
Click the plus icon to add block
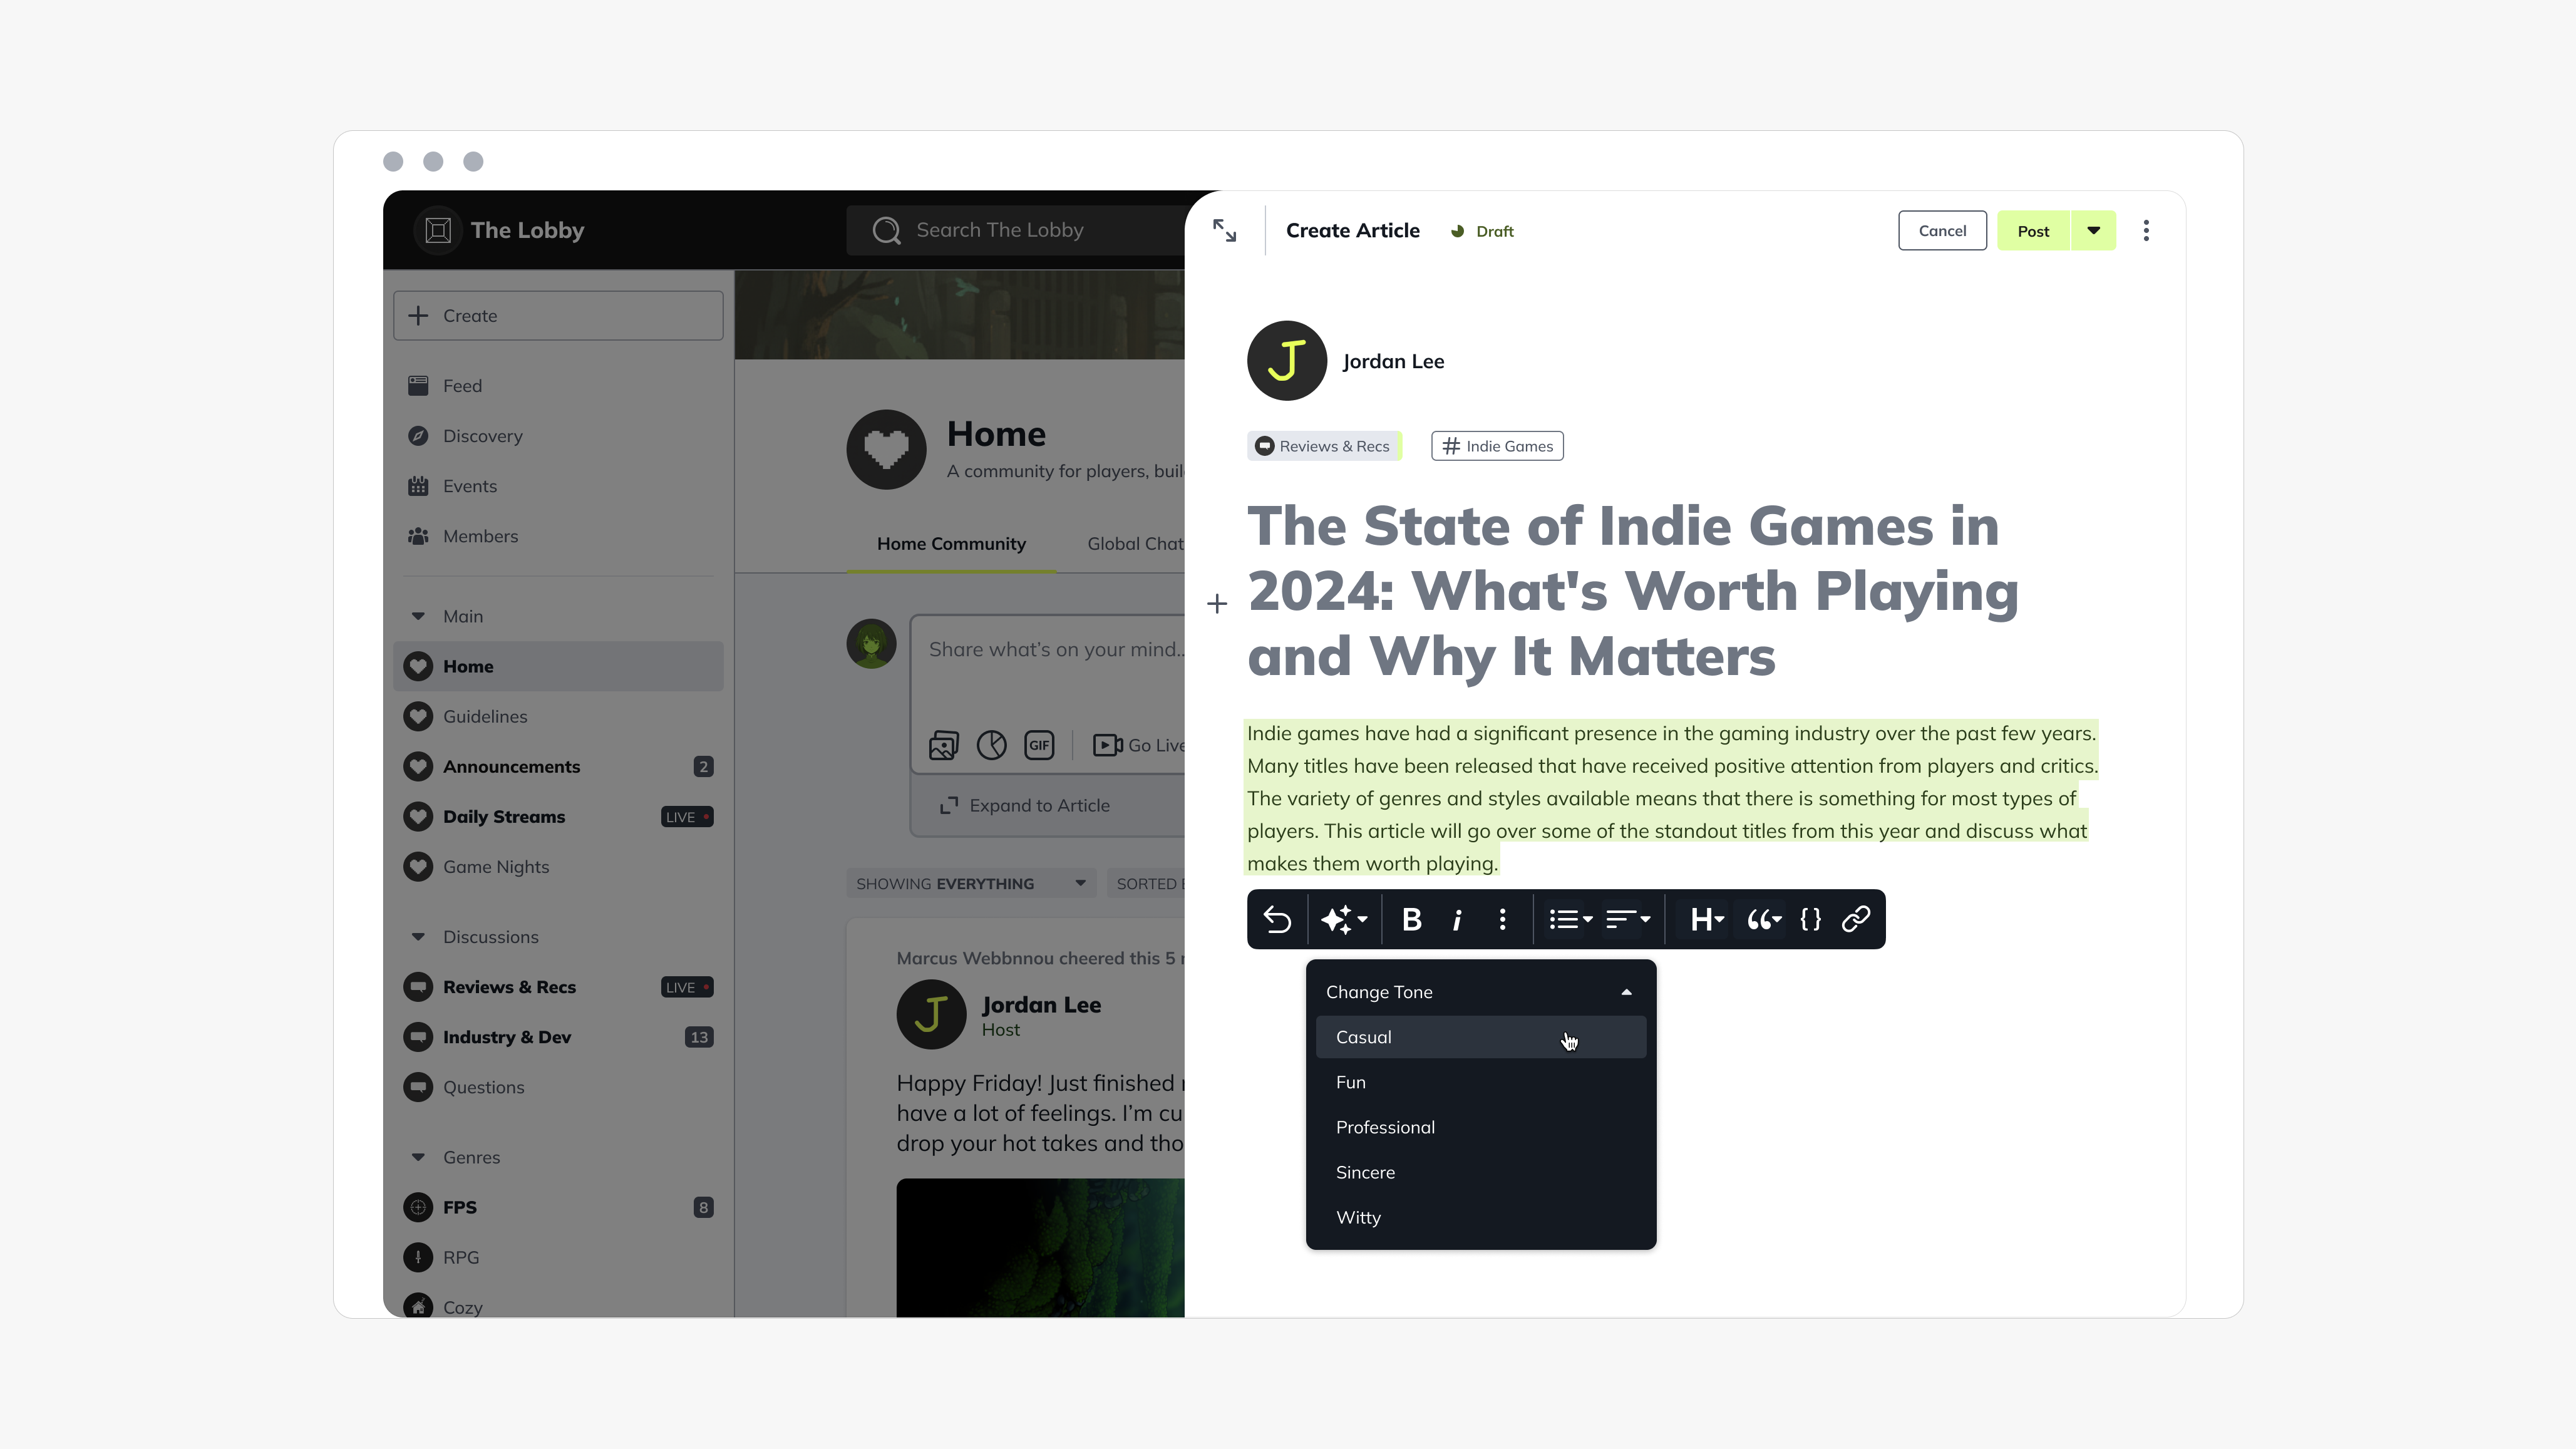(1217, 604)
